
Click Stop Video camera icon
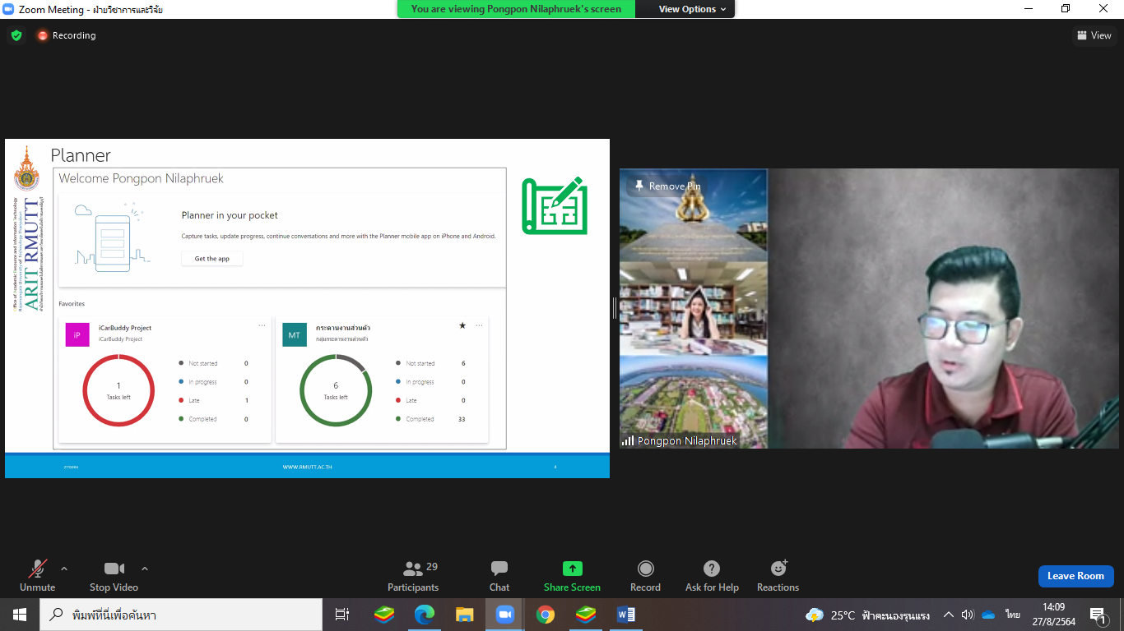point(114,569)
